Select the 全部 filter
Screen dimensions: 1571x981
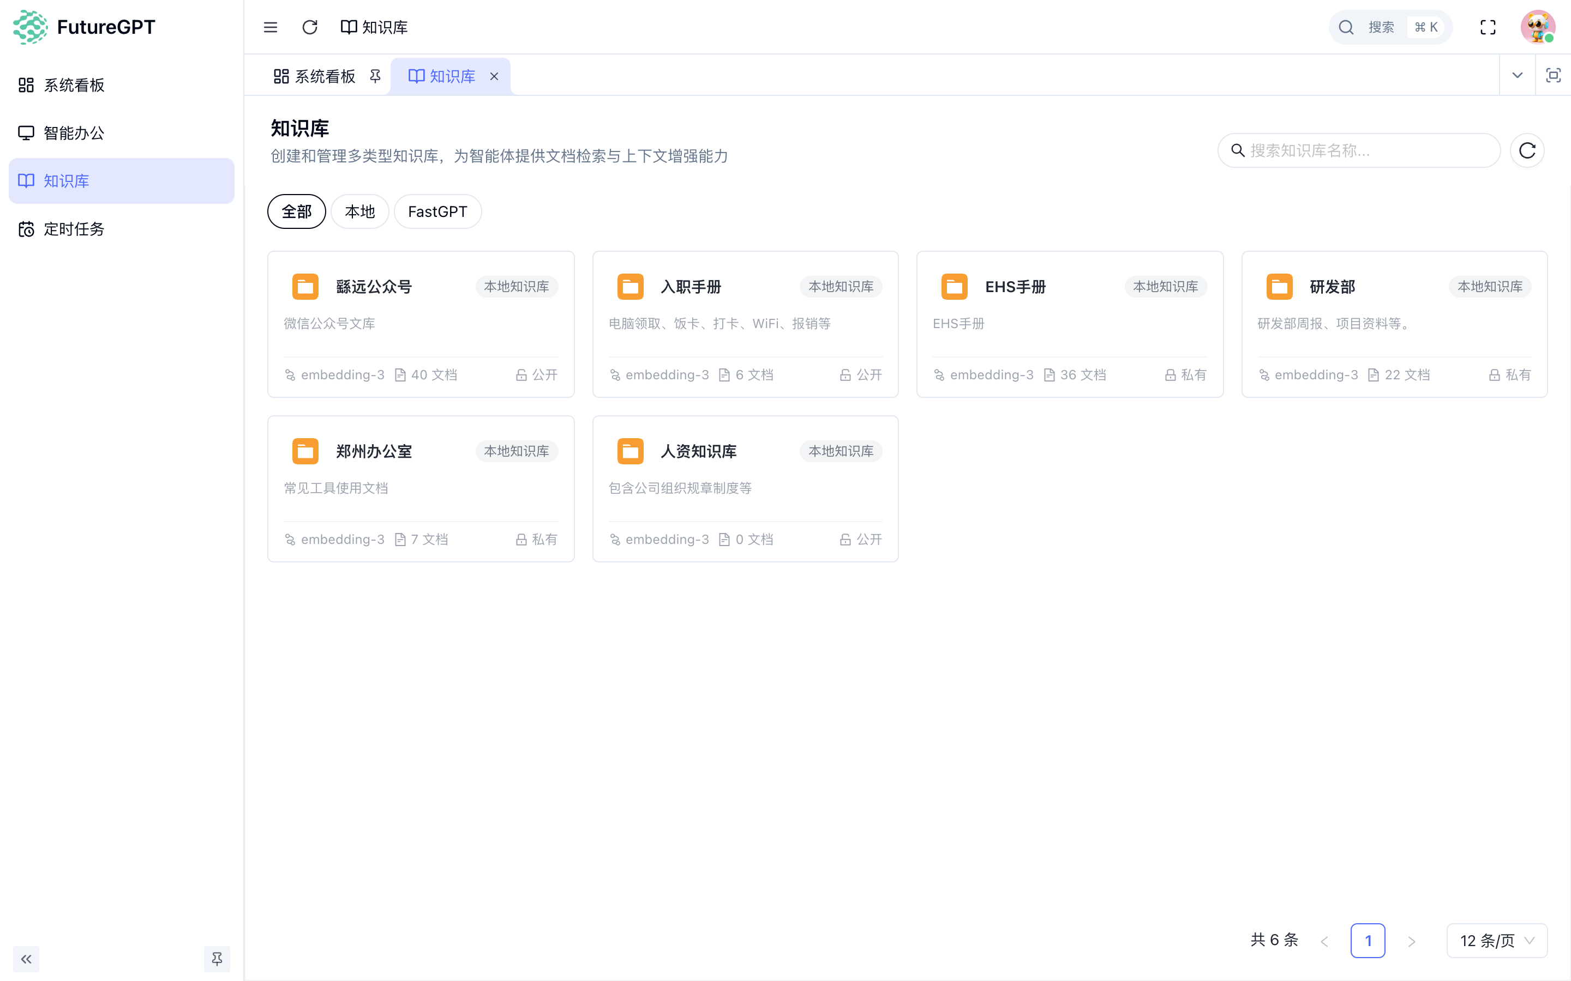(297, 211)
